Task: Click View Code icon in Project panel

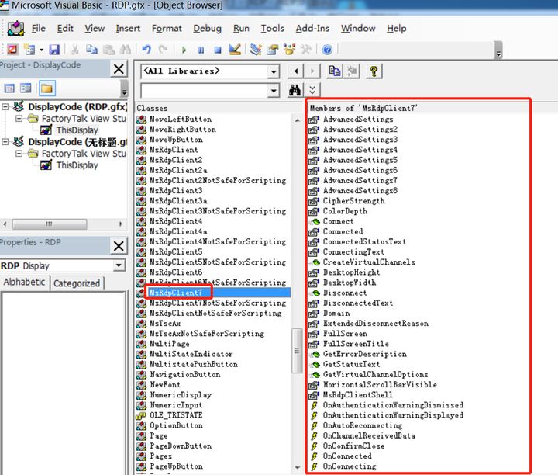Action: point(9,88)
